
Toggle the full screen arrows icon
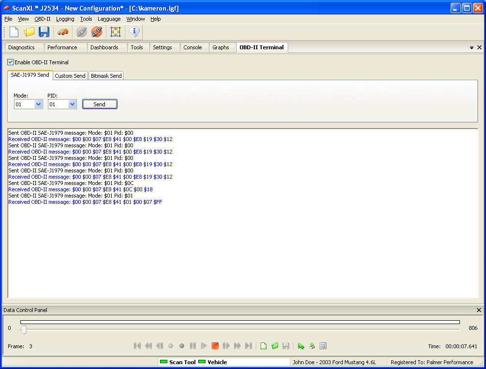pyautogui.click(x=116, y=32)
